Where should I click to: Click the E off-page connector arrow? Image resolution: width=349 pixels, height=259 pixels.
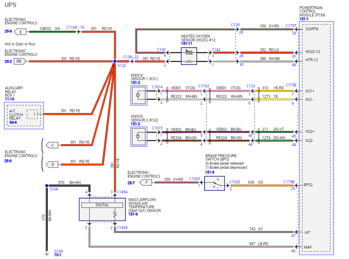(x=20, y=32)
